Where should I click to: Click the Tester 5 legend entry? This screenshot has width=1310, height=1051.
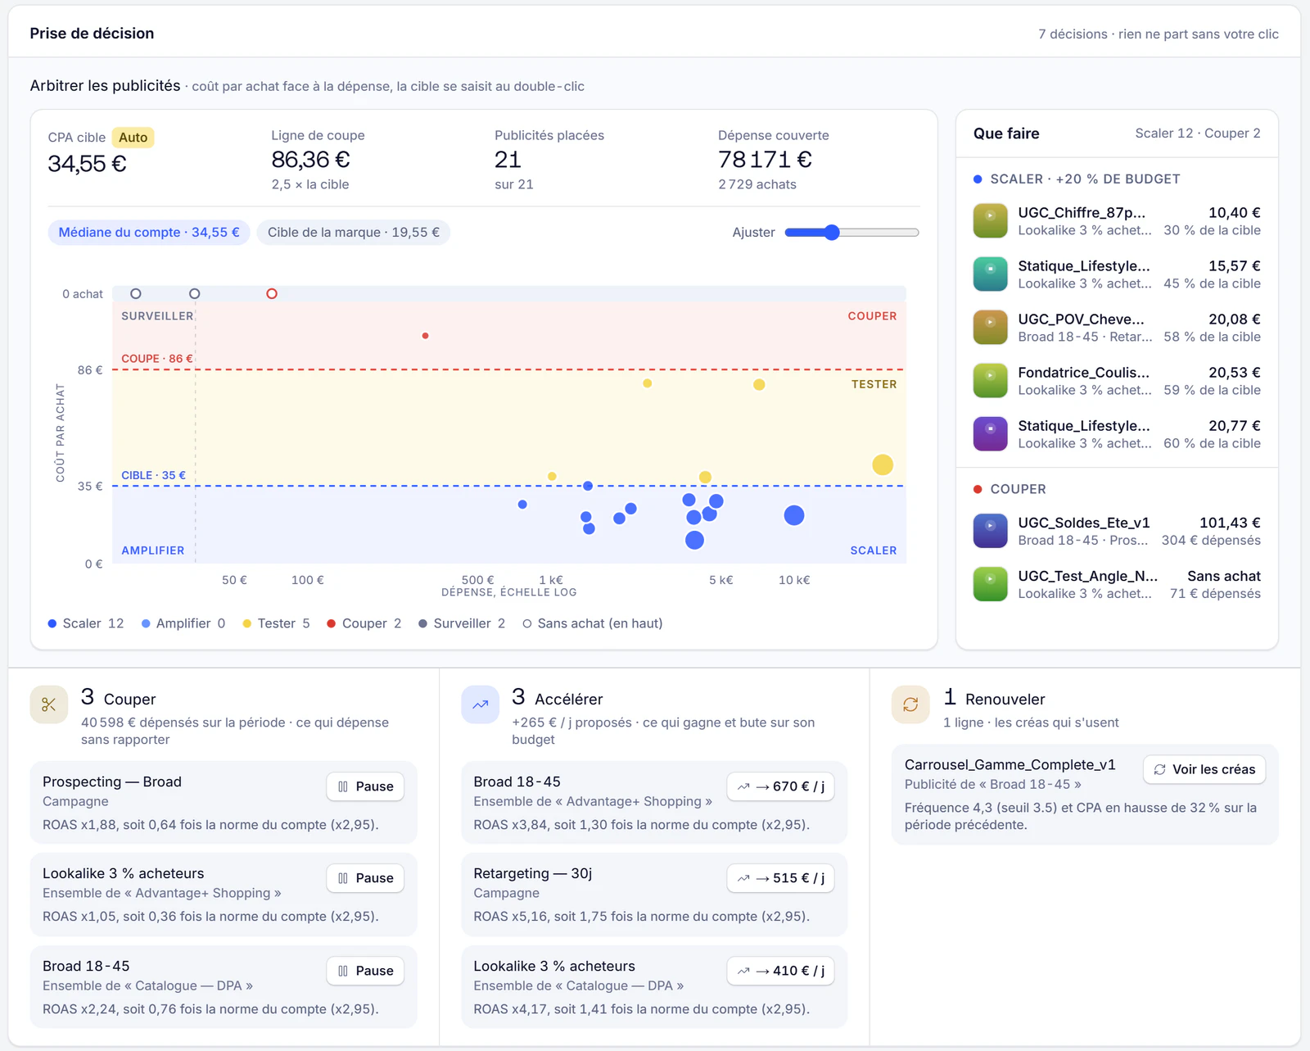click(276, 623)
